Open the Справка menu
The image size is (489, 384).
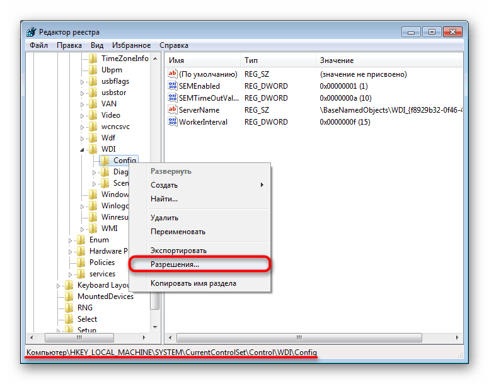pos(174,45)
